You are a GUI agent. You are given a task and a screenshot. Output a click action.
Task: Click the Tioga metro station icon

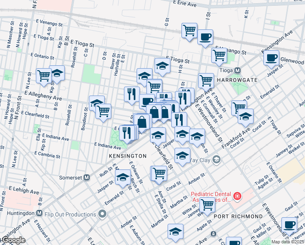click(237, 70)
